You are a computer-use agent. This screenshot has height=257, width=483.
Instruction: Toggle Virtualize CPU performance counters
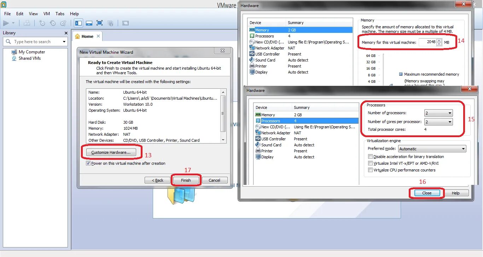(x=370, y=170)
